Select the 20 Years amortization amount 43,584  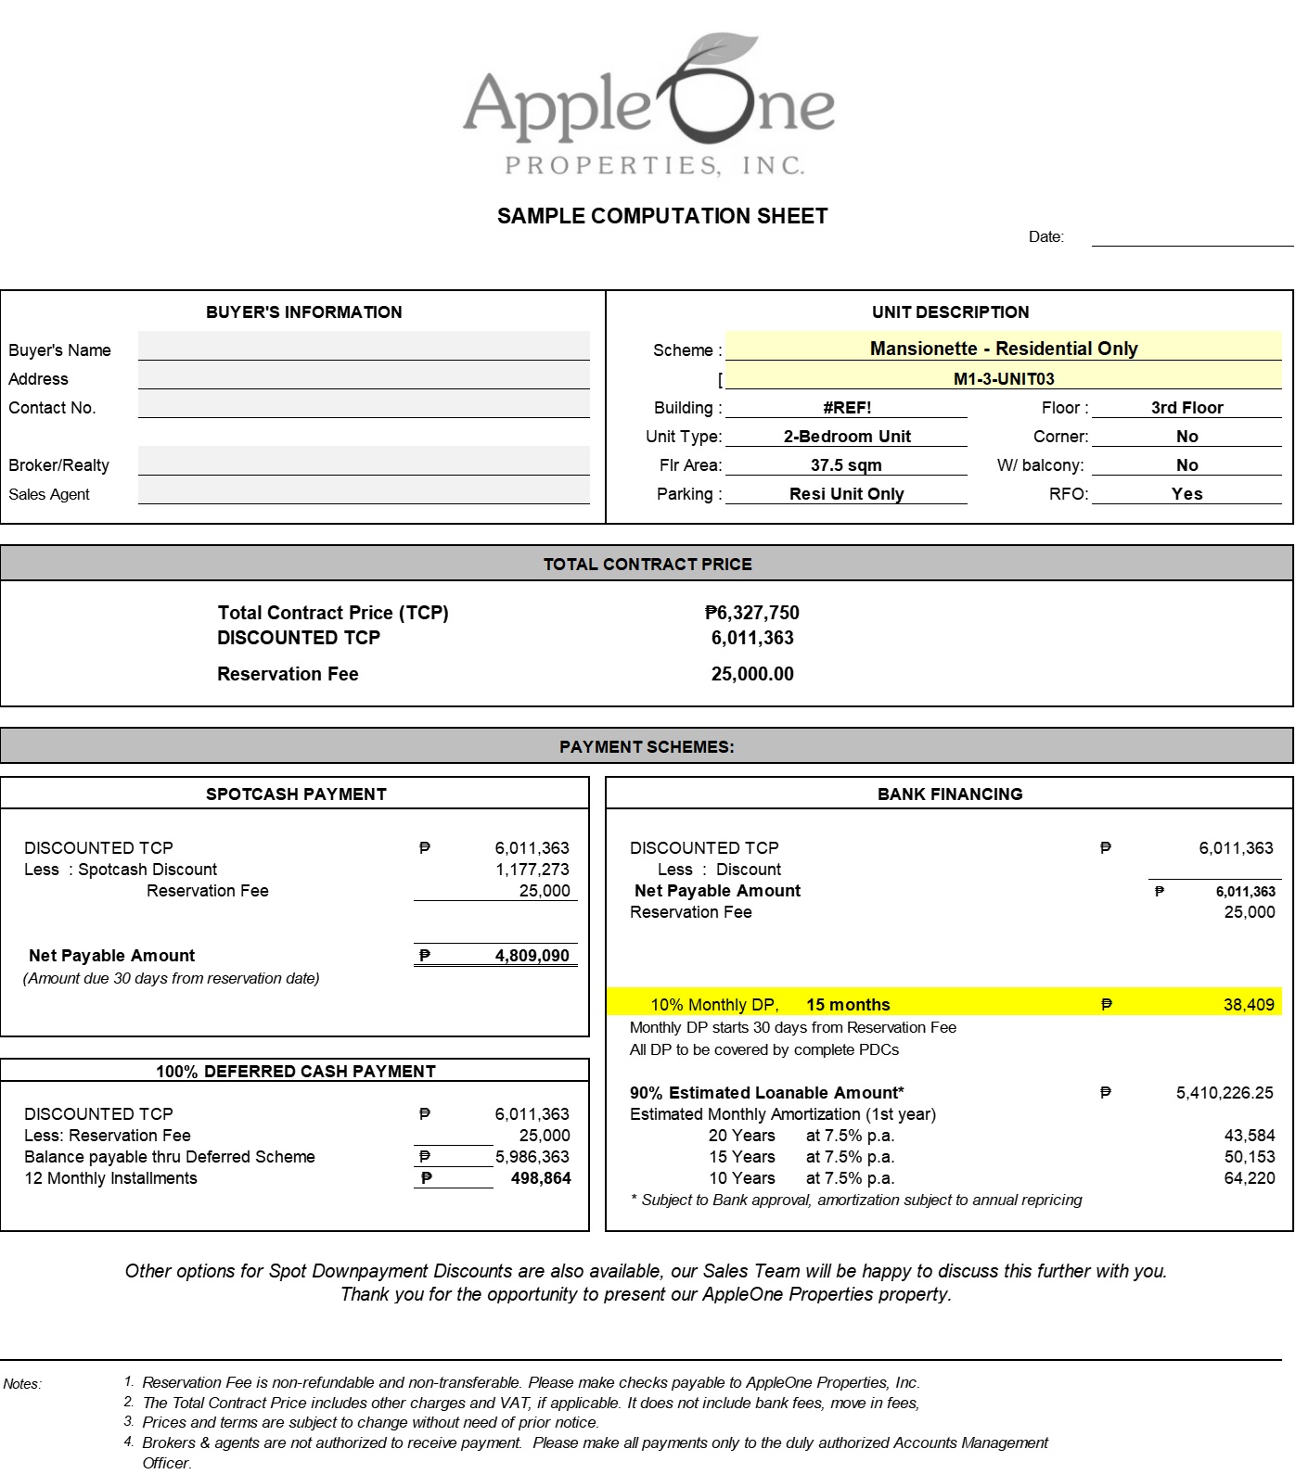tap(1250, 1136)
